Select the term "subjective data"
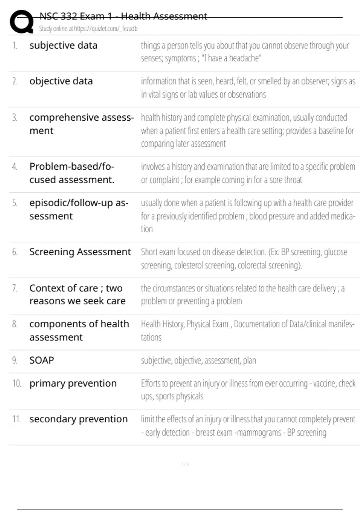The width and height of the screenshot is (360, 510). coord(63,45)
